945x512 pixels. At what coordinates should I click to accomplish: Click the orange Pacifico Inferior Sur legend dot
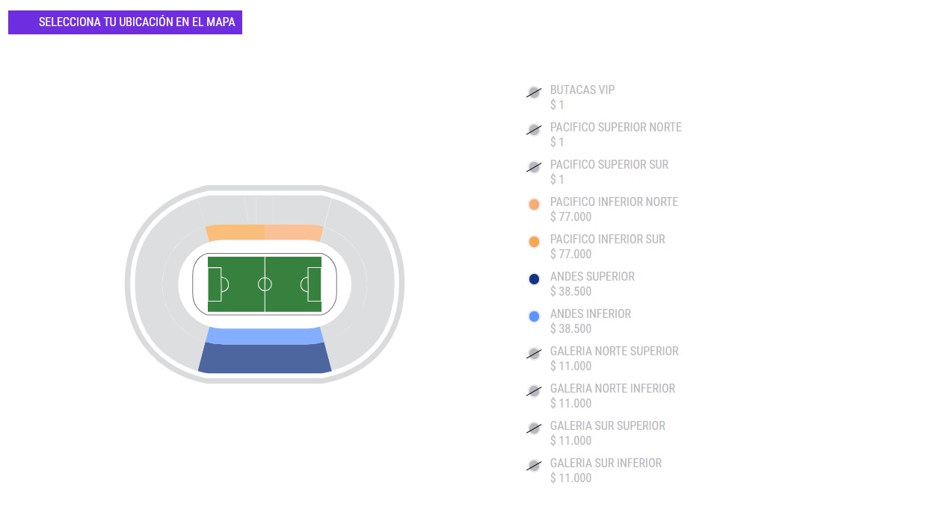click(x=534, y=242)
